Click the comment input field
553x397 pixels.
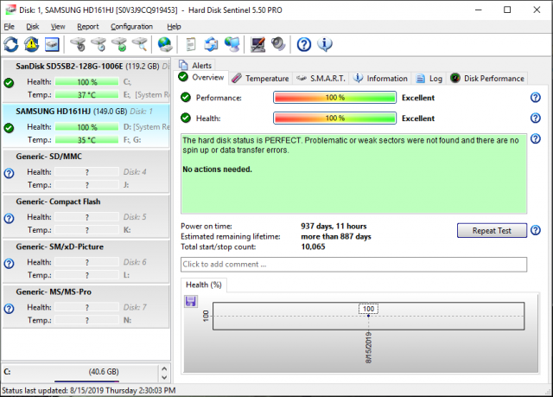pyautogui.click(x=353, y=264)
